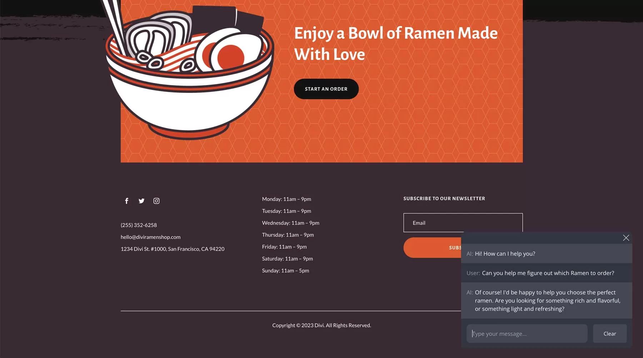This screenshot has height=358, width=643.
Task: Select the AI greeting 'How can I help you?'
Action: click(504, 254)
